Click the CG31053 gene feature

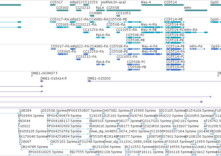(x=118, y=16)
